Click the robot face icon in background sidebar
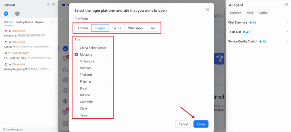This screenshot has width=291, height=132. coord(65,101)
